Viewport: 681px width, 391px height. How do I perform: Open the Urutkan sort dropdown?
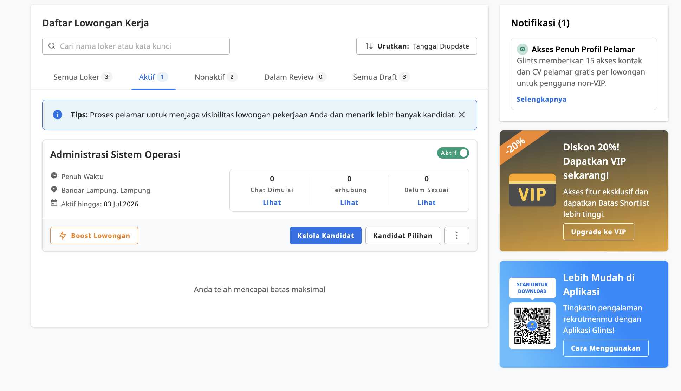tap(417, 46)
